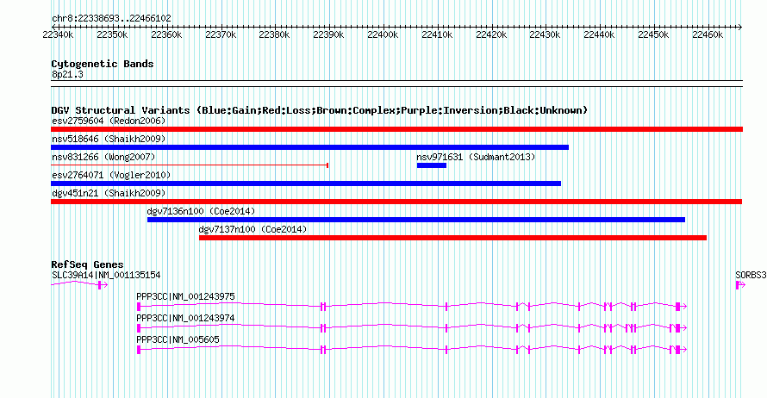The width and height of the screenshot is (767, 398).
Task: Click the 22380k ruler tick label
Action: (274, 34)
